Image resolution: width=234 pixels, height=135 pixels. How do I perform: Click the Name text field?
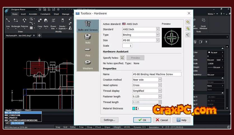coord(157,74)
